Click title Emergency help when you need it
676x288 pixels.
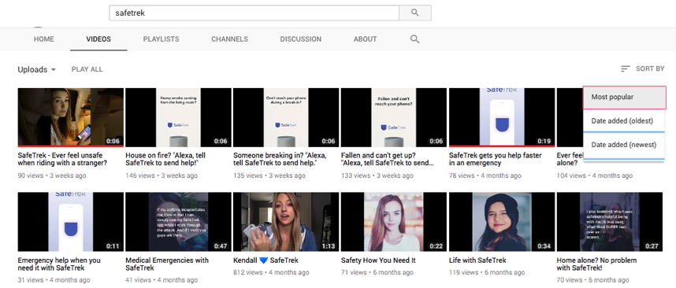pyautogui.click(x=59, y=264)
